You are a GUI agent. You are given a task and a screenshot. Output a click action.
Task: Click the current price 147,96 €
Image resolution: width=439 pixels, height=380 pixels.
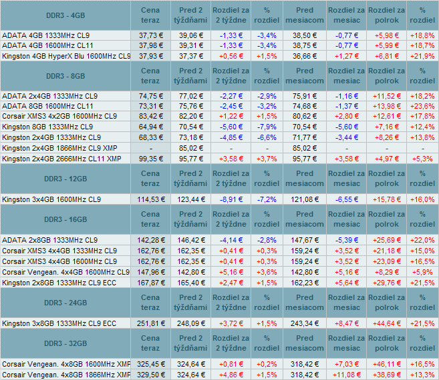(151, 272)
